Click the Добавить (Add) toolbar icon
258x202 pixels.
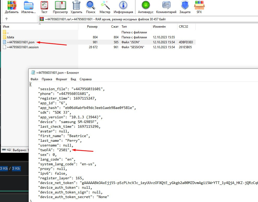pos(12,5)
